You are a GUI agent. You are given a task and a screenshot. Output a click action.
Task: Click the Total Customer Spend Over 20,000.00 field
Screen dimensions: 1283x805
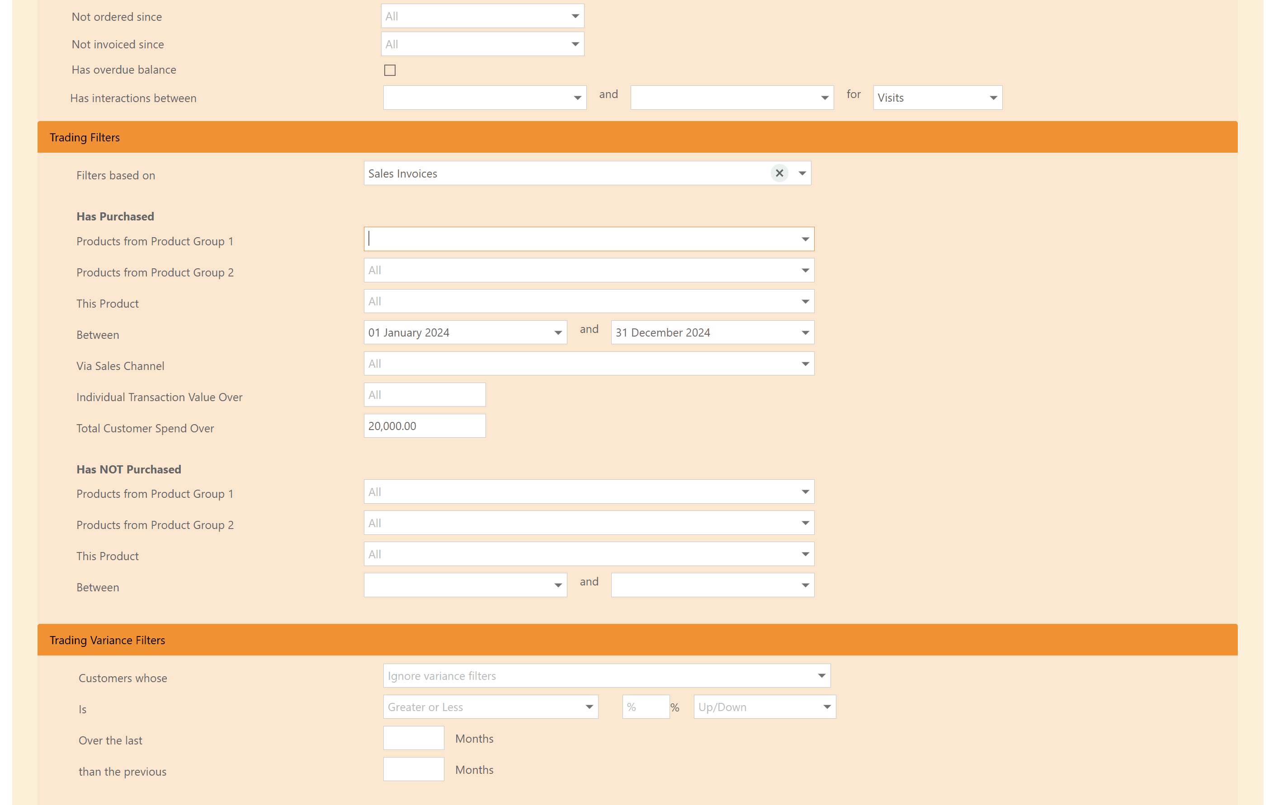click(x=425, y=426)
